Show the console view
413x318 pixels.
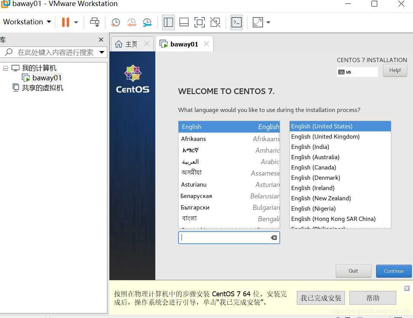[x=236, y=22]
